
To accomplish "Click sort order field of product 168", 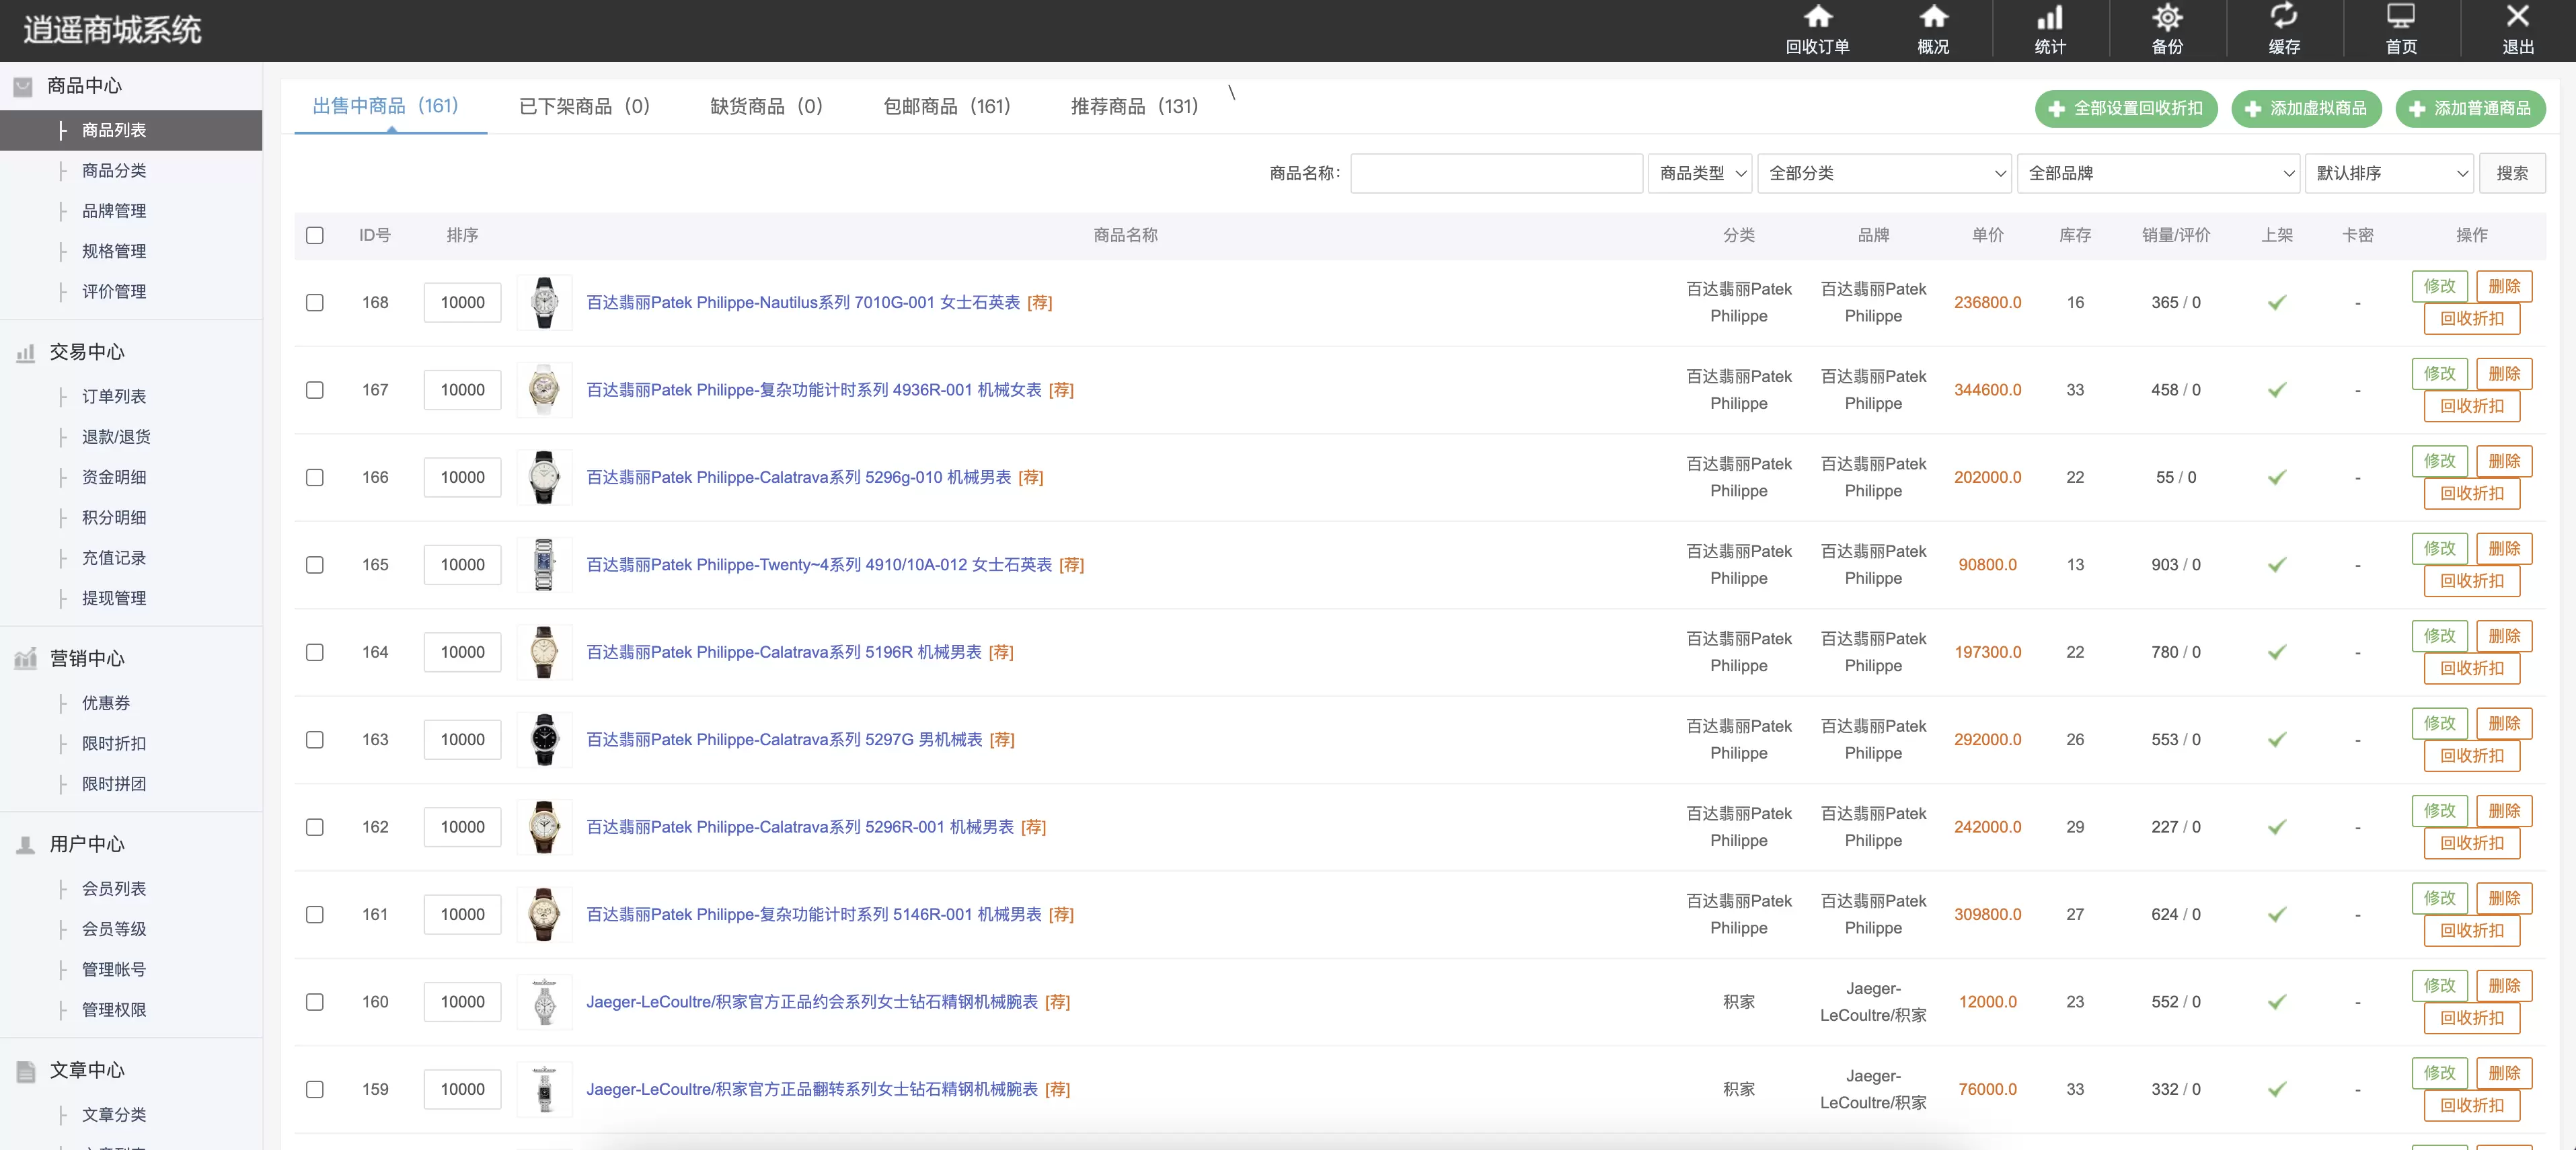I will (x=462, y=302).
